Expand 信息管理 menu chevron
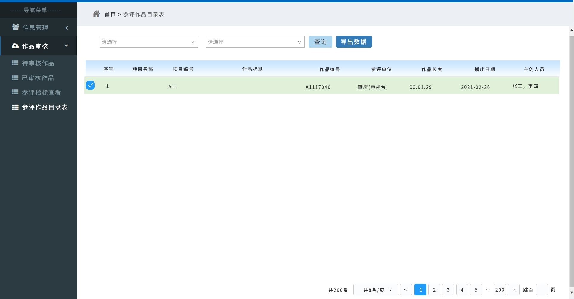Viewport: 574px width, 299px height. point(67,28)
